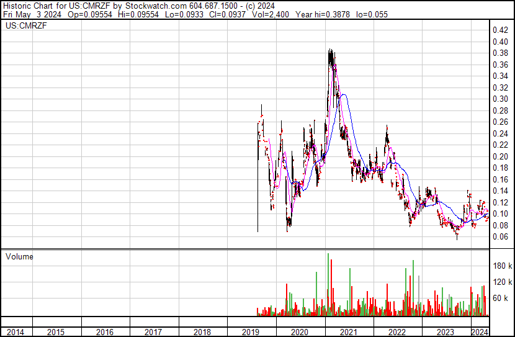Click the 180 k volume axis label
This screenshot has height=337, width=515.
[x=503, y=266]
